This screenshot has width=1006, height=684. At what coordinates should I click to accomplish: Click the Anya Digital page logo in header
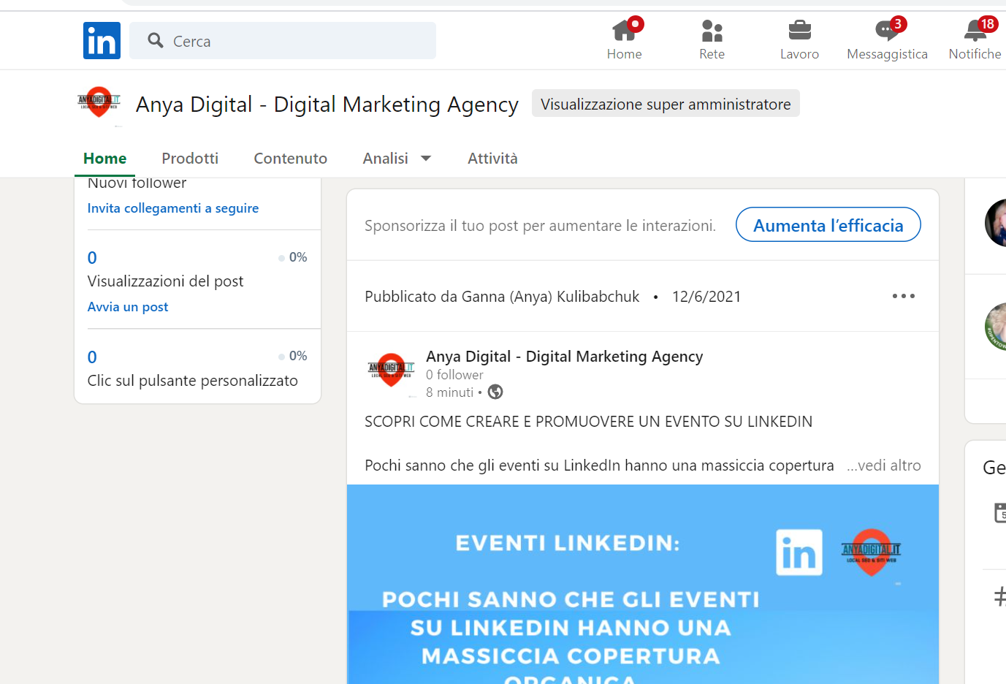(99, 103)
